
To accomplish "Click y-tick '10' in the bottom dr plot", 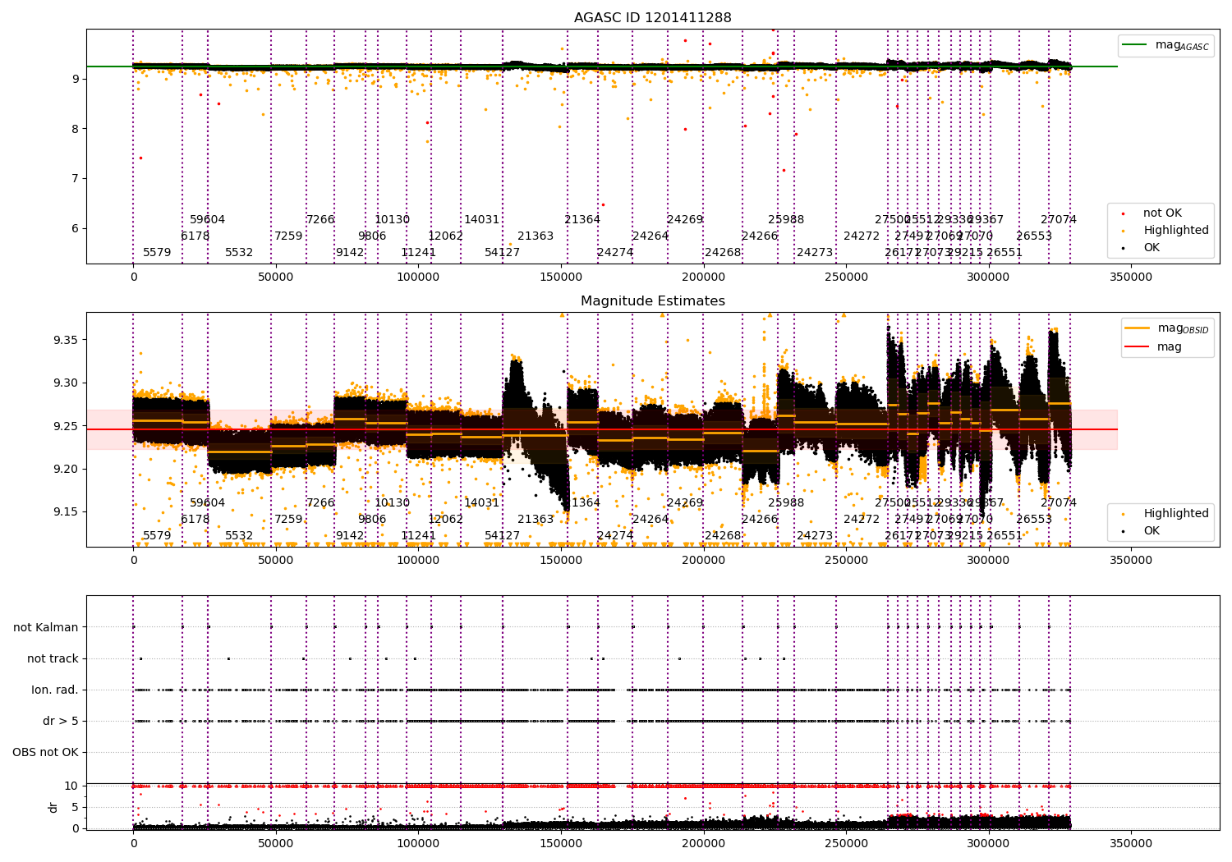I will 71,786.
